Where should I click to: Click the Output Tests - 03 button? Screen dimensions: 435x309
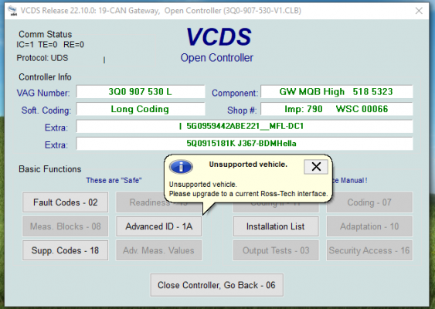[x=276, y=250]
